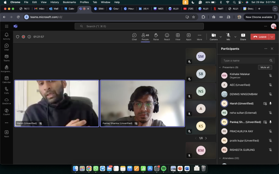Toggle the People panel with 40 participants
Viewport: 279px width, 174px height.
point(145,37)
